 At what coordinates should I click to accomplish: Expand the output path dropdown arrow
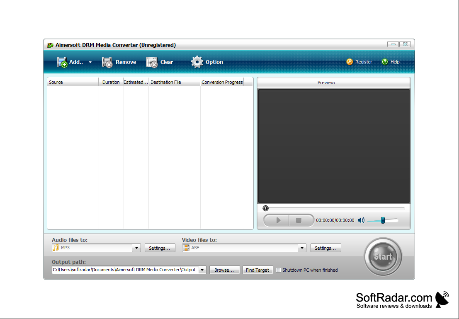(202, 270)
